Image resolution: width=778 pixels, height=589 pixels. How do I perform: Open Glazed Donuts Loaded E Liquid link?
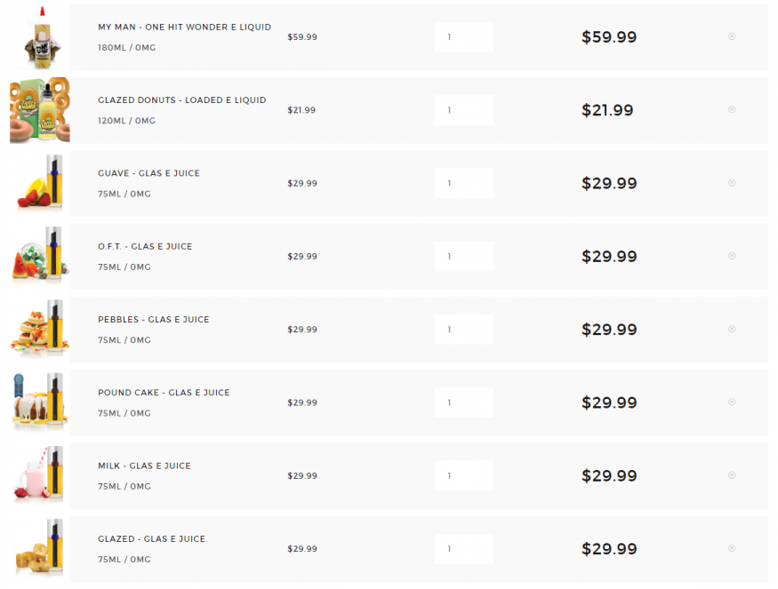181,100
